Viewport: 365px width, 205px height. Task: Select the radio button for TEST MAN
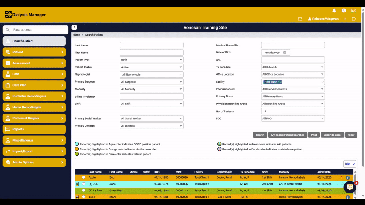(84, 197)
